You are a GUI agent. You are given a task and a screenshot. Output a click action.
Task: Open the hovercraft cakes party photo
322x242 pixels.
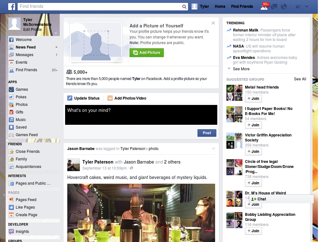tap(141, 213)
